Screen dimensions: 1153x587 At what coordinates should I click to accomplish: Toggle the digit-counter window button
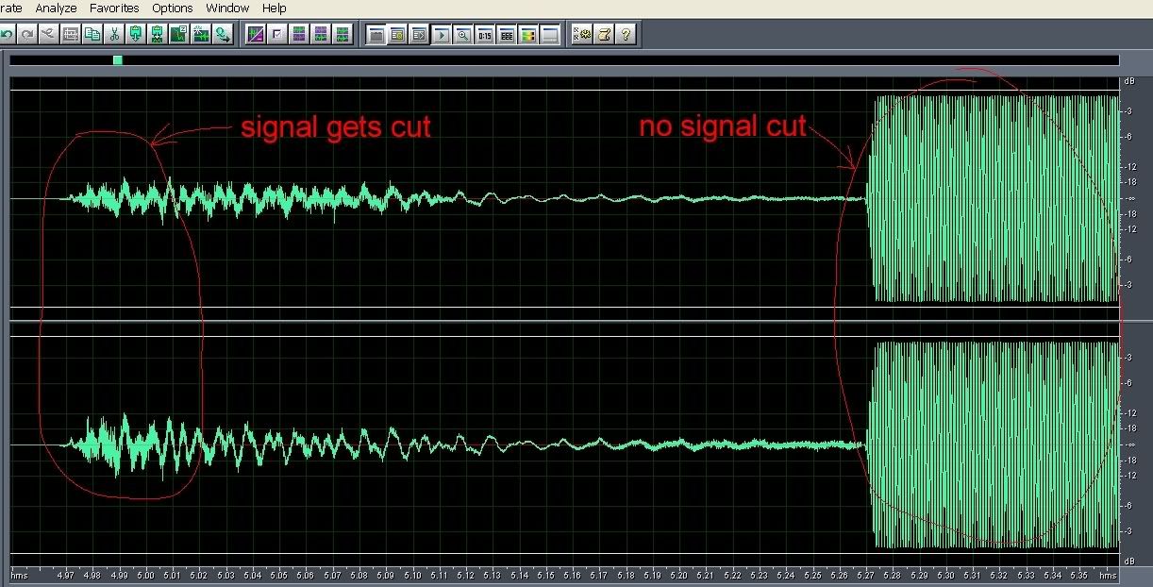point(506,35)
